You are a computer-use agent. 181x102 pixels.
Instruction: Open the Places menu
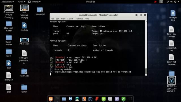pos(21,2)
